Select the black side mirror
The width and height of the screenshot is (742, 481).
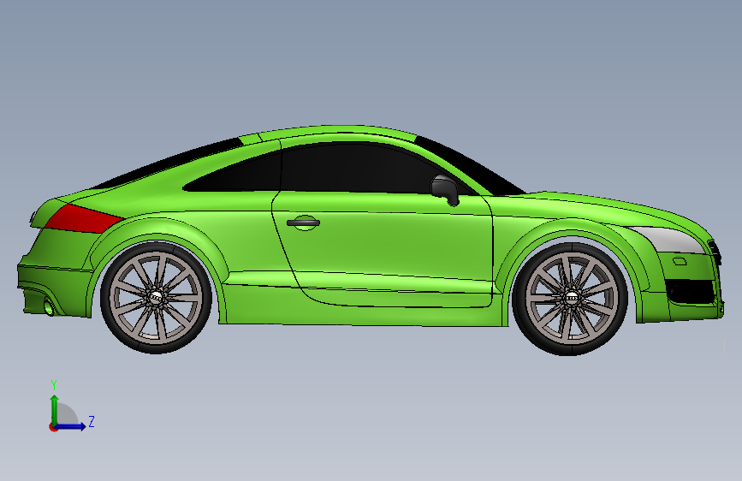point(445,190)
